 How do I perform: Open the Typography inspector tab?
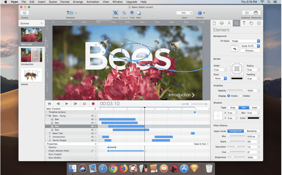244,23
